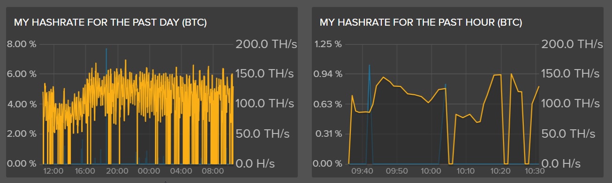Select the 16:00 time marker on day chart

coord(85,171)
